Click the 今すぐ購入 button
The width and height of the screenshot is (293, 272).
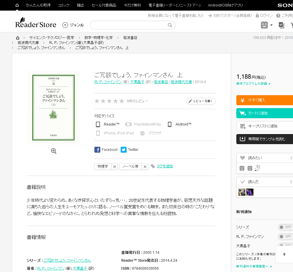(x=264, y=100)
